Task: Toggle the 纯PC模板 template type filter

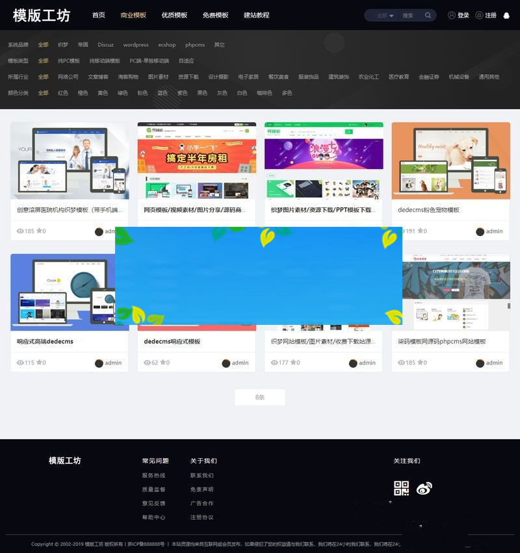Action: point(70,61)
